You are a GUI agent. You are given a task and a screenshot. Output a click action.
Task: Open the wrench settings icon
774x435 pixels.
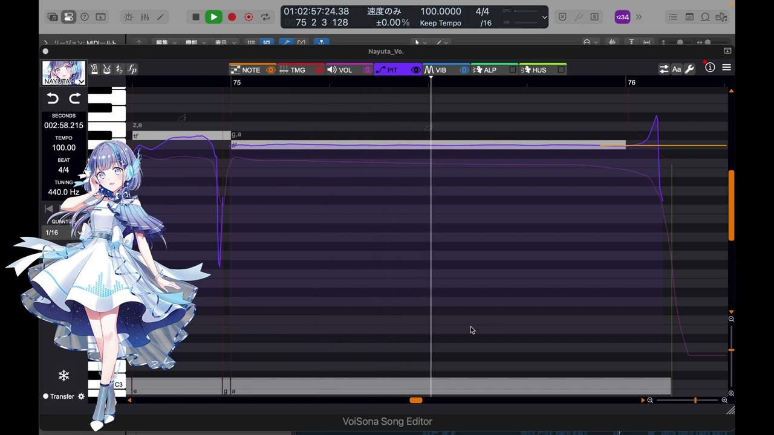click(689, 69)
